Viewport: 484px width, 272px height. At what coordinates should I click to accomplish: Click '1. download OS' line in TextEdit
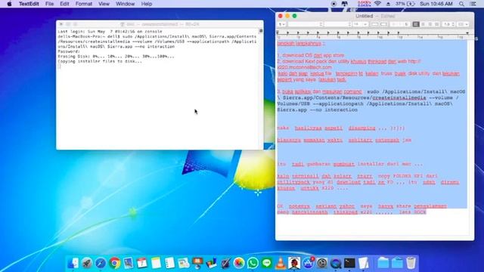tap(311, 55)
